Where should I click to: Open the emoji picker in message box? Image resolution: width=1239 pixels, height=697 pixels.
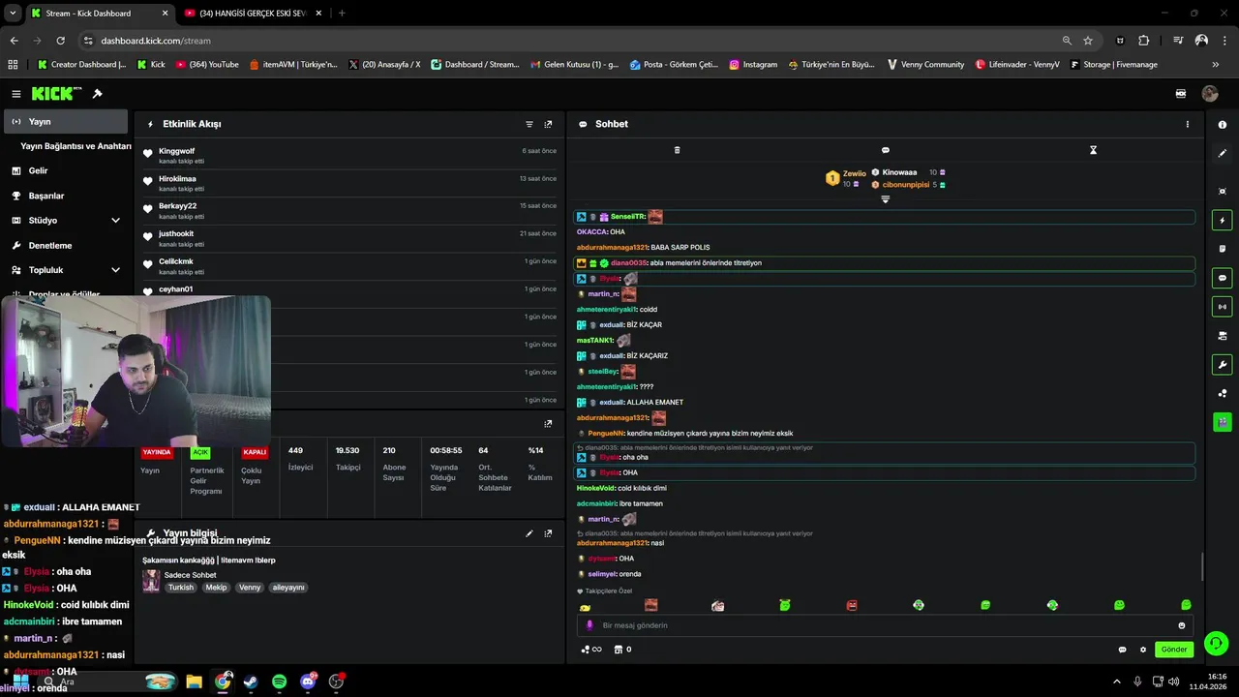(1182, 625)
